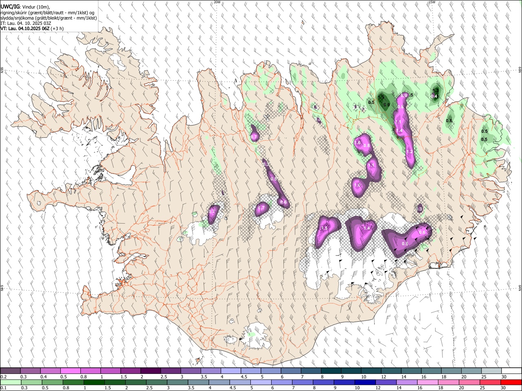The height and width of the screenshot is (391, 522).
Task: Click the top-row legend label 20
Action: pyautogui.click(x=464, y=377)
